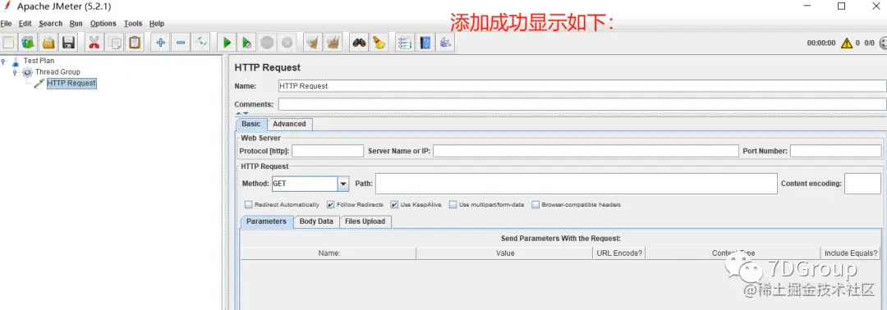Open the Help question-mark book icon
This screenshot has height=310, width=887.
coord(425,43)
